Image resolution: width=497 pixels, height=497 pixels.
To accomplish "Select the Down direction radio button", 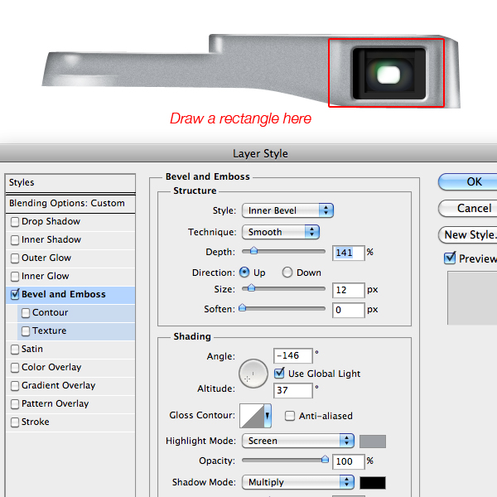I will click(x=287, y=273).
